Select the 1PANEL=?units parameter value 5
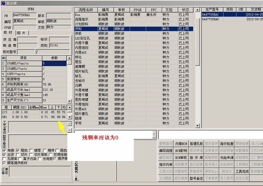This screenshot has height=186, width=263. pos(54,63)
